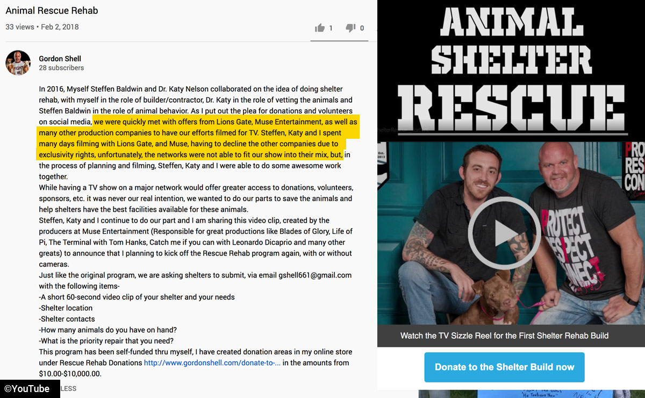The width and height of the screenshot is (645, 398).
Task: Click the thumbs-down dislike icon
Action: coord(350,28)
